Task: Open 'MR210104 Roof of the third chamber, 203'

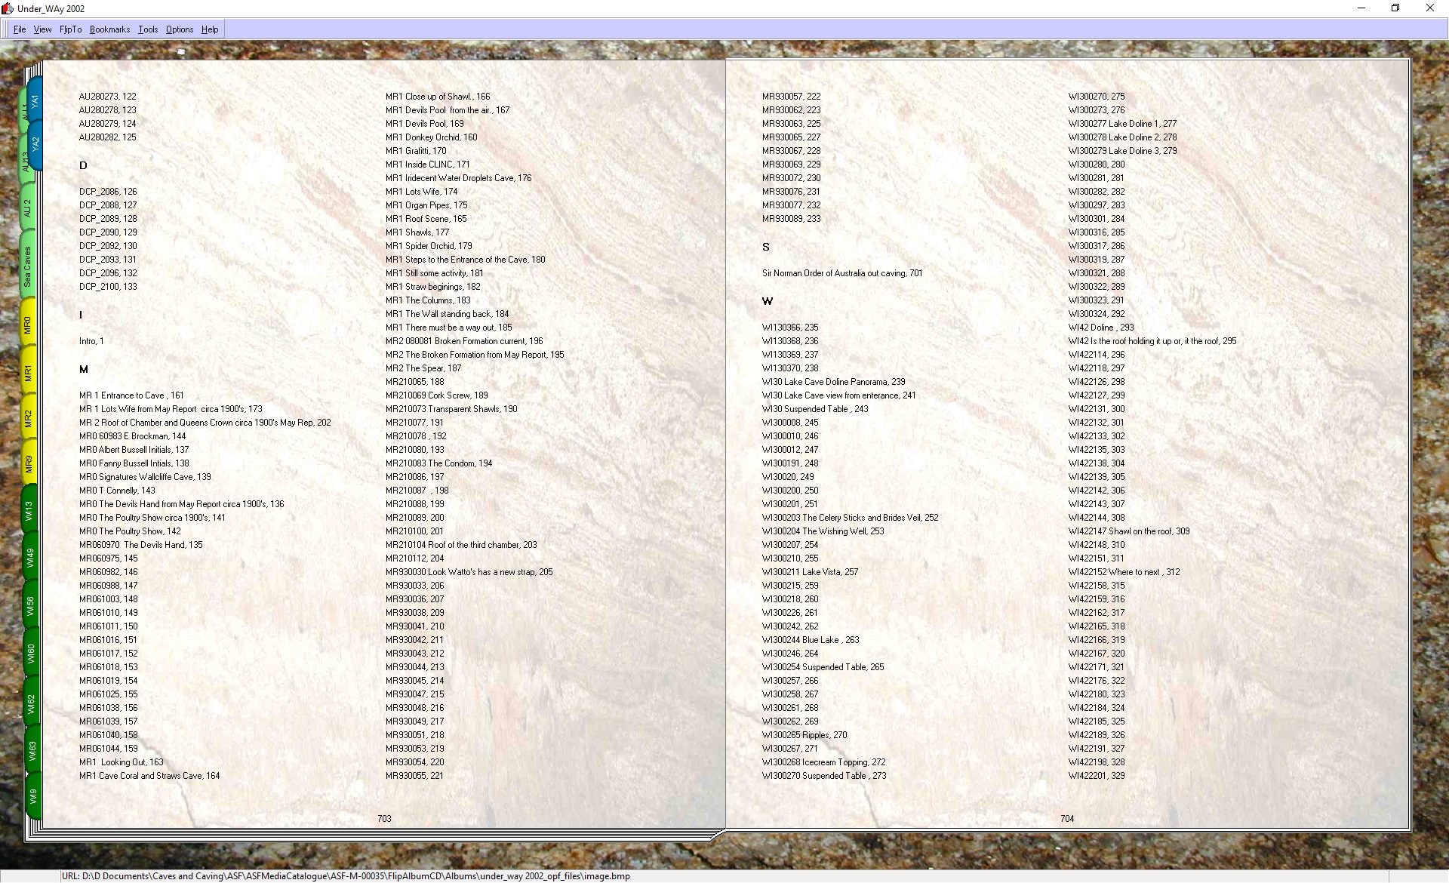Action: (461, 545)
